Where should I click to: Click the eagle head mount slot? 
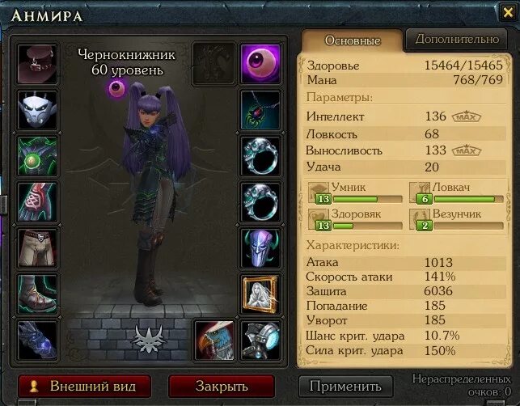pyautogui.click(x=214, y=340)
